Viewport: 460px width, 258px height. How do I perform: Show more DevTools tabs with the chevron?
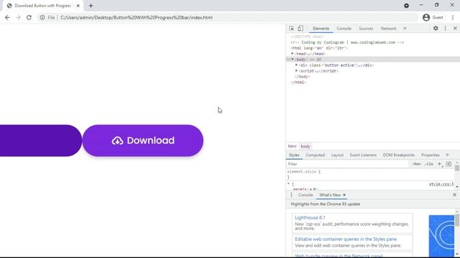click(x=405, y=29)
